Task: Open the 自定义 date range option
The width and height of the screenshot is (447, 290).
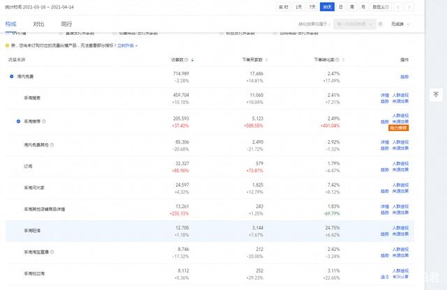Action: [x=381, y=7]
